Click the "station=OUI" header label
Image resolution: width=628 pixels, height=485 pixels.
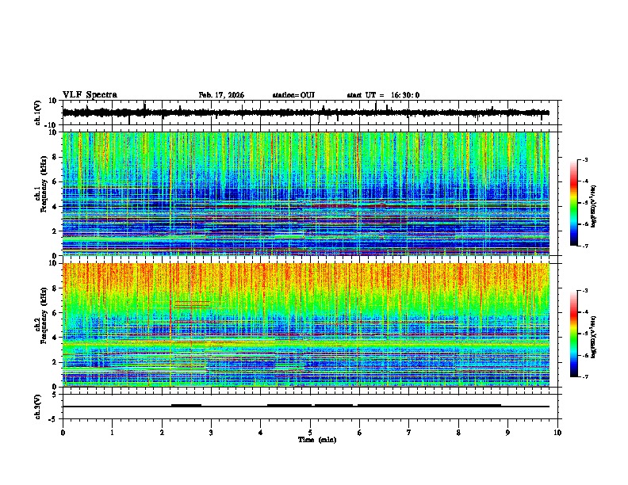coord(293,95)
